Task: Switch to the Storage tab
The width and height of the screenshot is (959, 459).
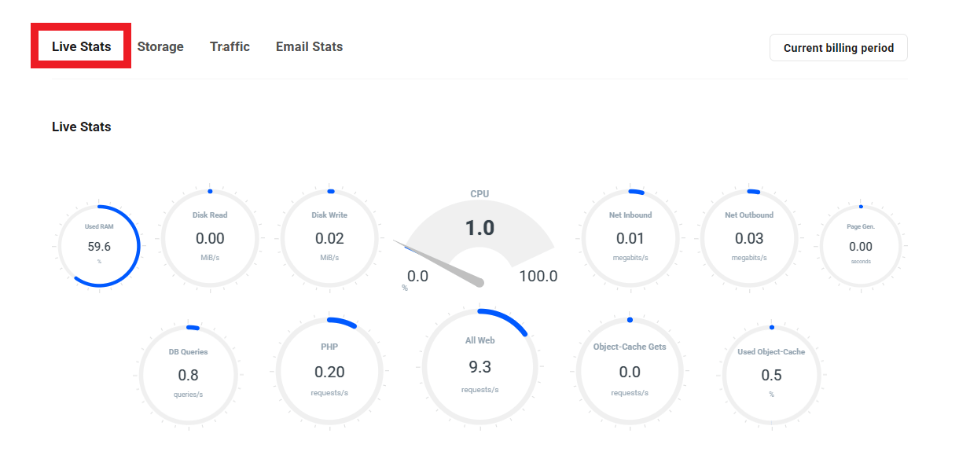Action: click(x=160, y=46)
